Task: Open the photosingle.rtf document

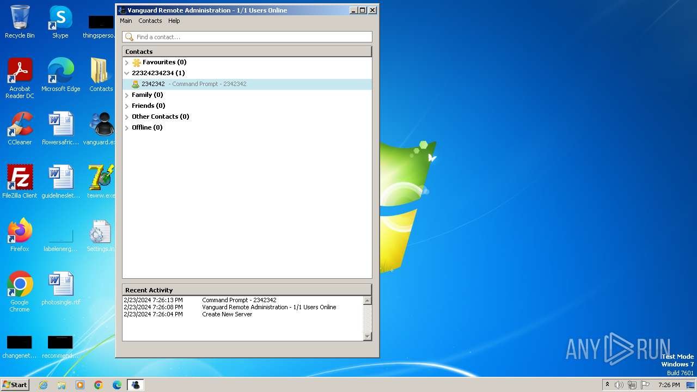Action: pos(60,289)
